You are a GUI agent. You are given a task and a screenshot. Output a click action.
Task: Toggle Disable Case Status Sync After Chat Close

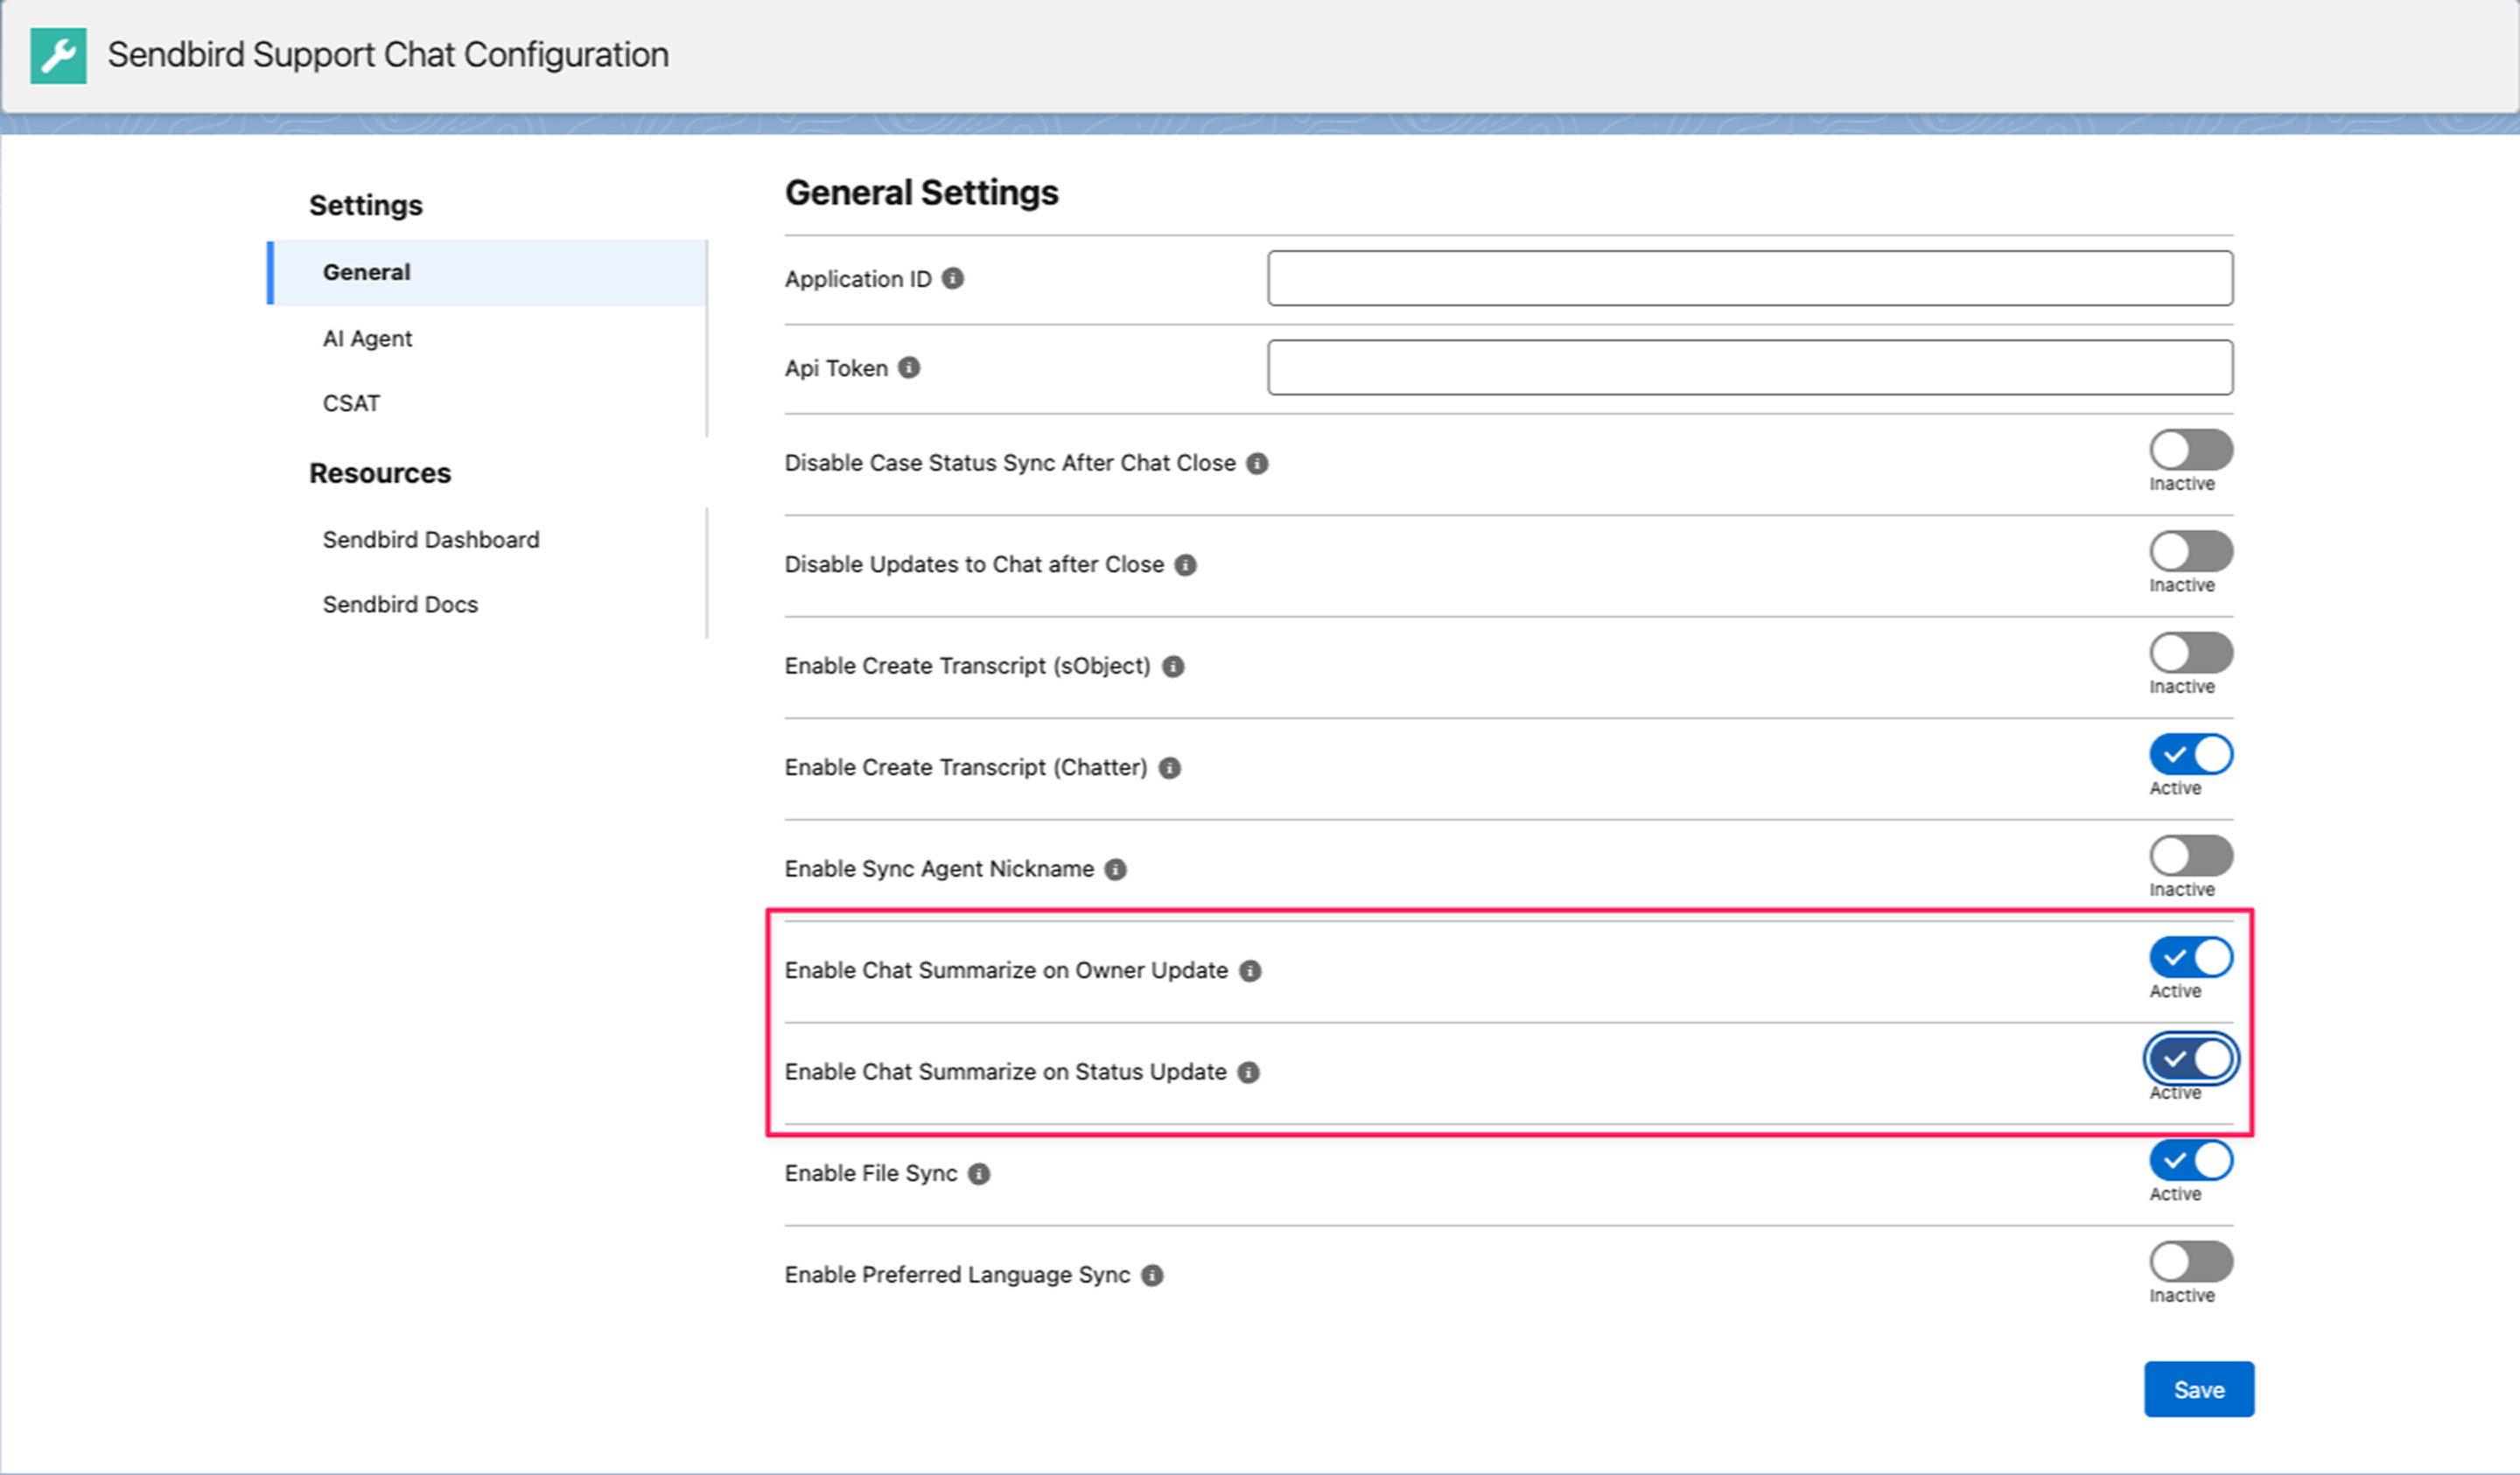(x=2191, y=450)
